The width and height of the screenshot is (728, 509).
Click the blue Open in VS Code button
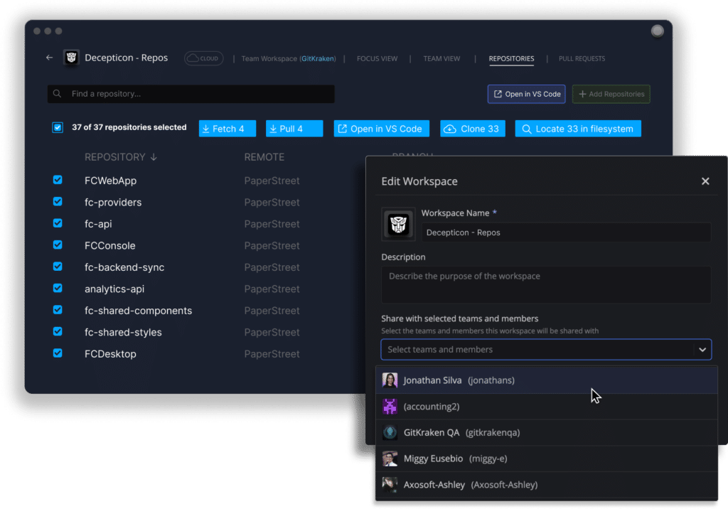click(x=381, y=129)
